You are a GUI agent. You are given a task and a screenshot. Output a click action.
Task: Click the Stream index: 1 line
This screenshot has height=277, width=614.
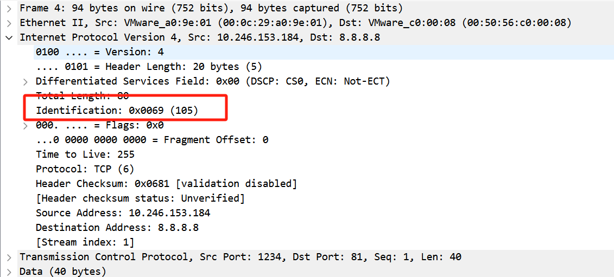pyautogui.click(x=85, y=242)
